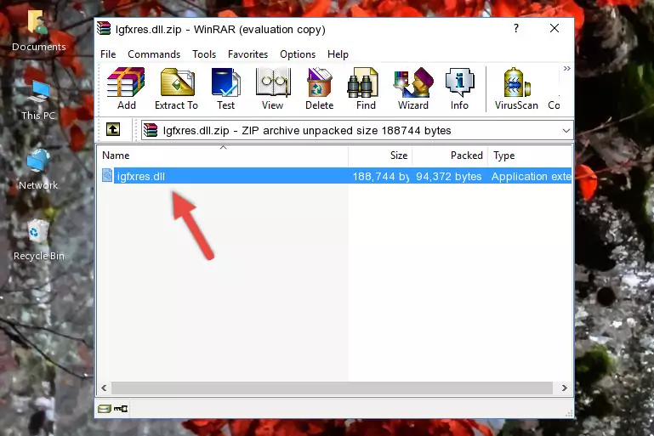Viewport: 654px width, 436px height.
Task: Click the Add toolbar icon
Action: point(126,88)
